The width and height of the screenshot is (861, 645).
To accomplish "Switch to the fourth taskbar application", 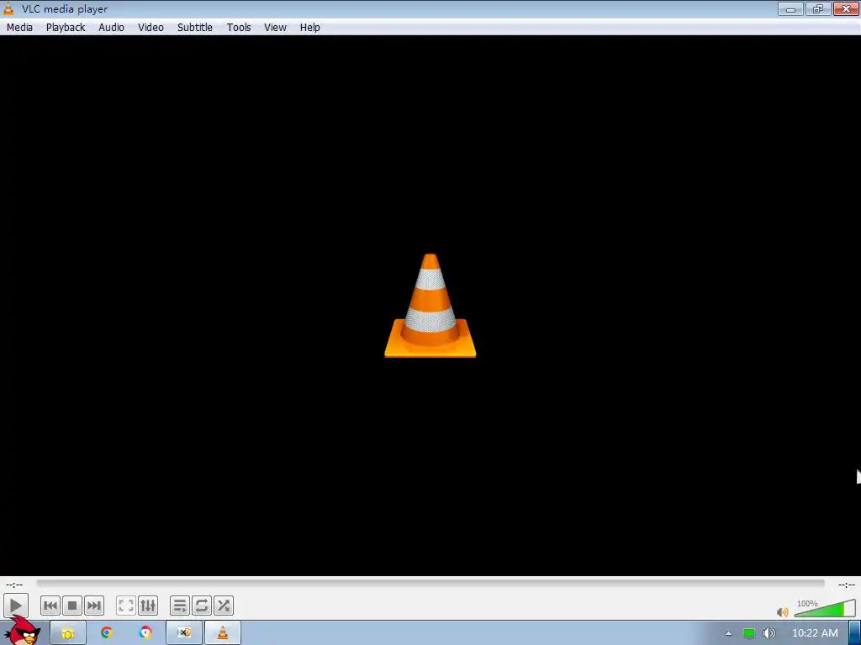I will point(184,633).
